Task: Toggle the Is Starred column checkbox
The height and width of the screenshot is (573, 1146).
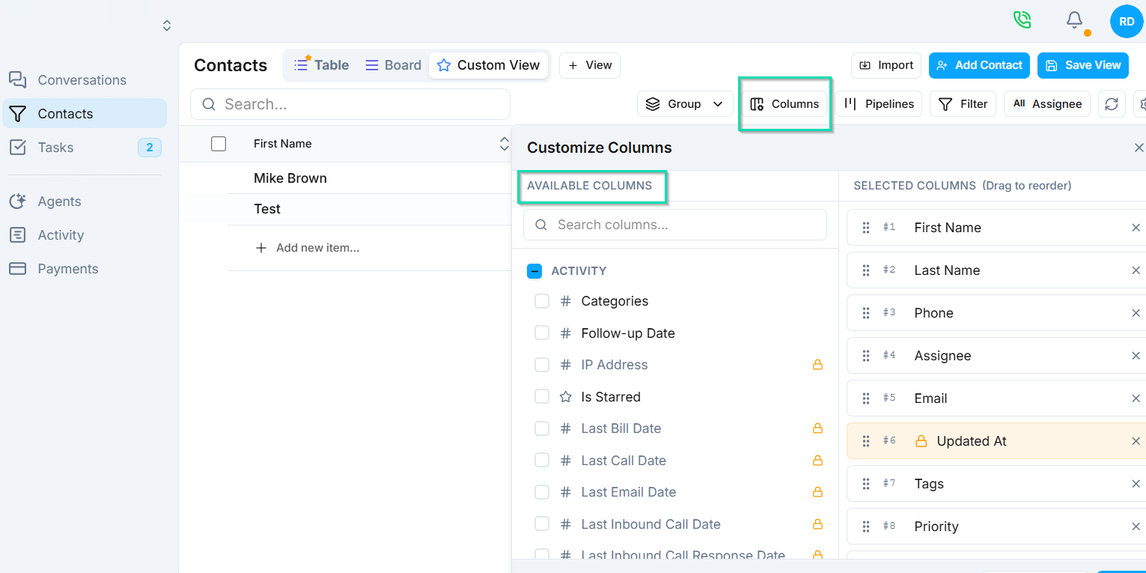Action: 542,397
